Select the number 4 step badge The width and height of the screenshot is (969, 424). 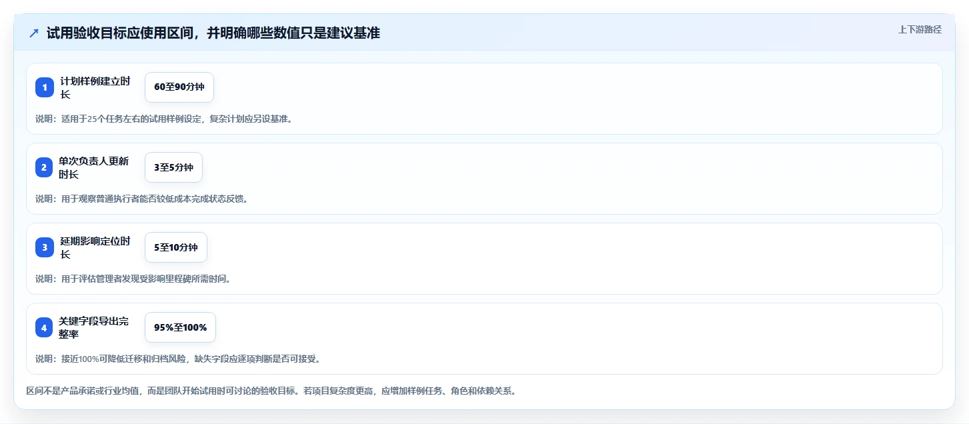pyautogui.click(x=44, y=327)
